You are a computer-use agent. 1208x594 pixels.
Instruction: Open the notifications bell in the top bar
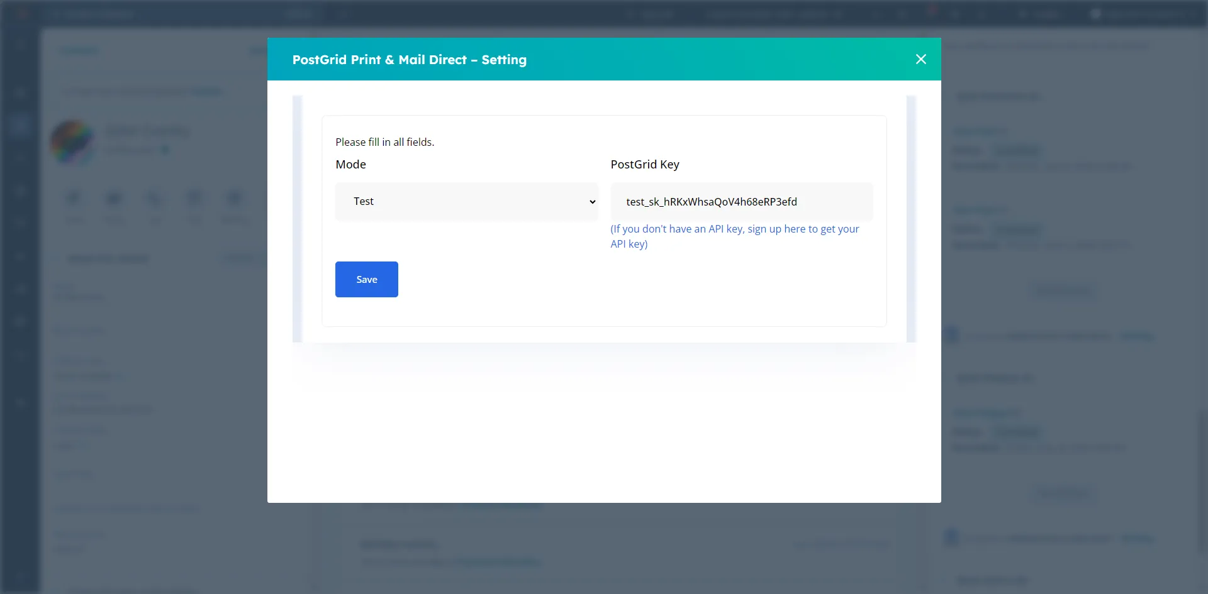931,13
